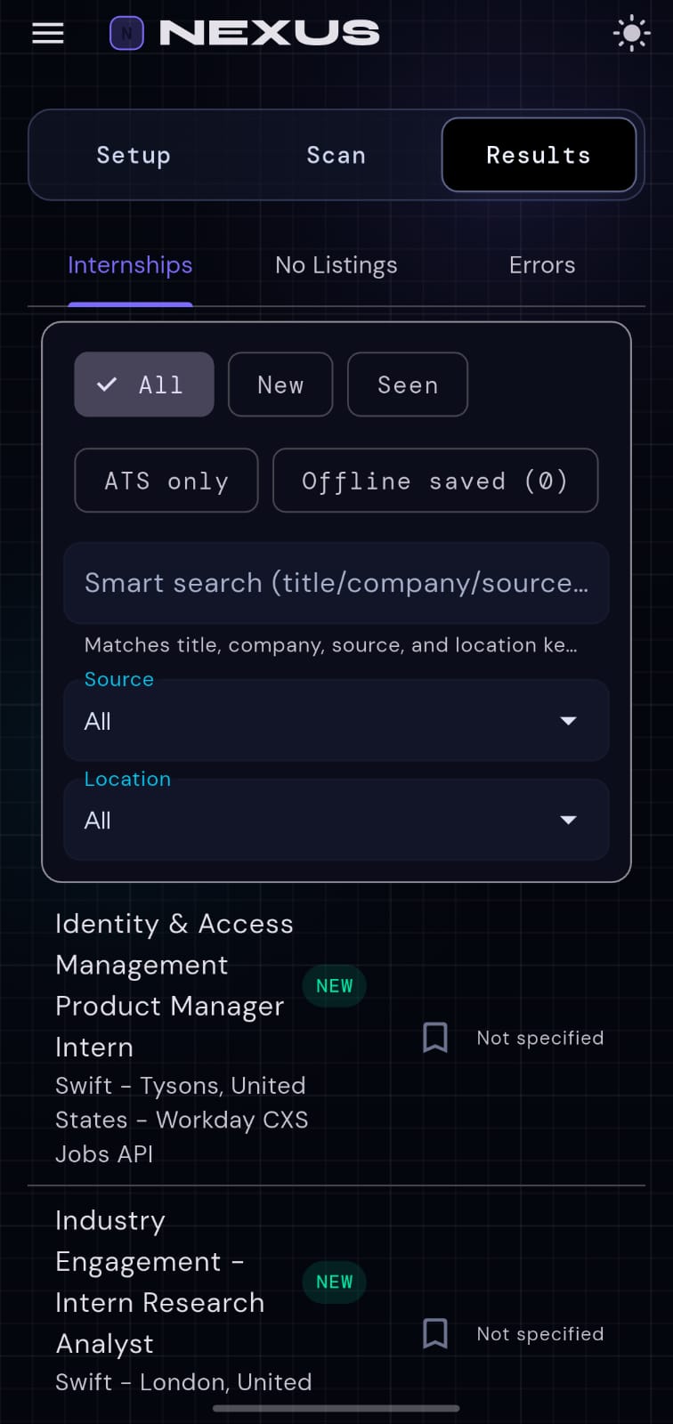Filter by Seen listings

tap(408, 384)
